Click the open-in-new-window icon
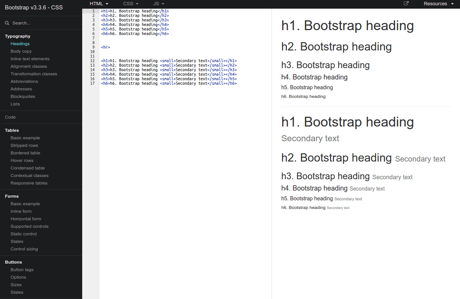Viewport: 460px width, 299px height. coord(406,3)
